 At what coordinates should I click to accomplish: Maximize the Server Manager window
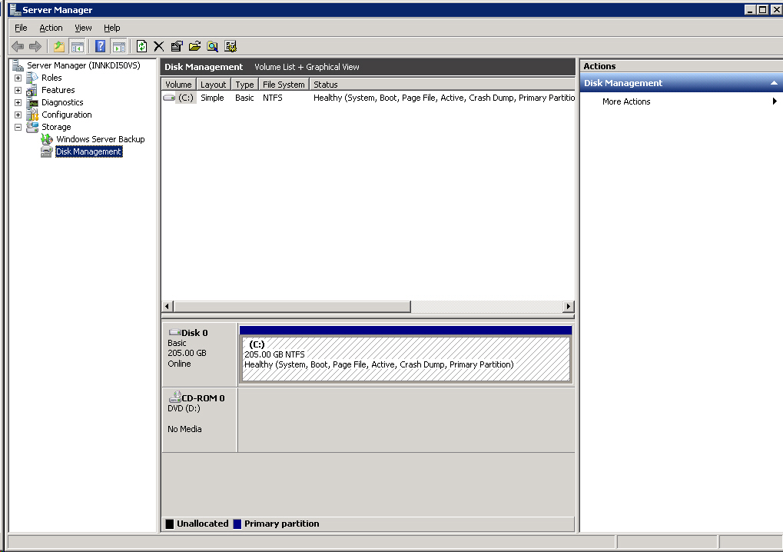(x=762, y=9)
